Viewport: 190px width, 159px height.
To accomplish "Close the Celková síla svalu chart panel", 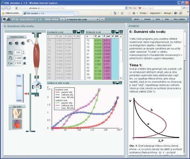I will [121, 83].
